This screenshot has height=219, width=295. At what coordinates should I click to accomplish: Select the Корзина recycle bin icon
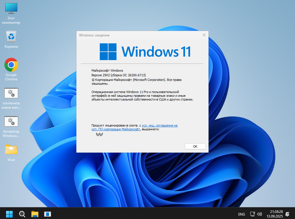pos(11,39)
